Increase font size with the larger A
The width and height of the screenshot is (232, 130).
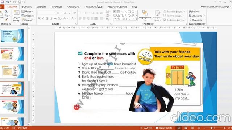(x=65, y=13)
